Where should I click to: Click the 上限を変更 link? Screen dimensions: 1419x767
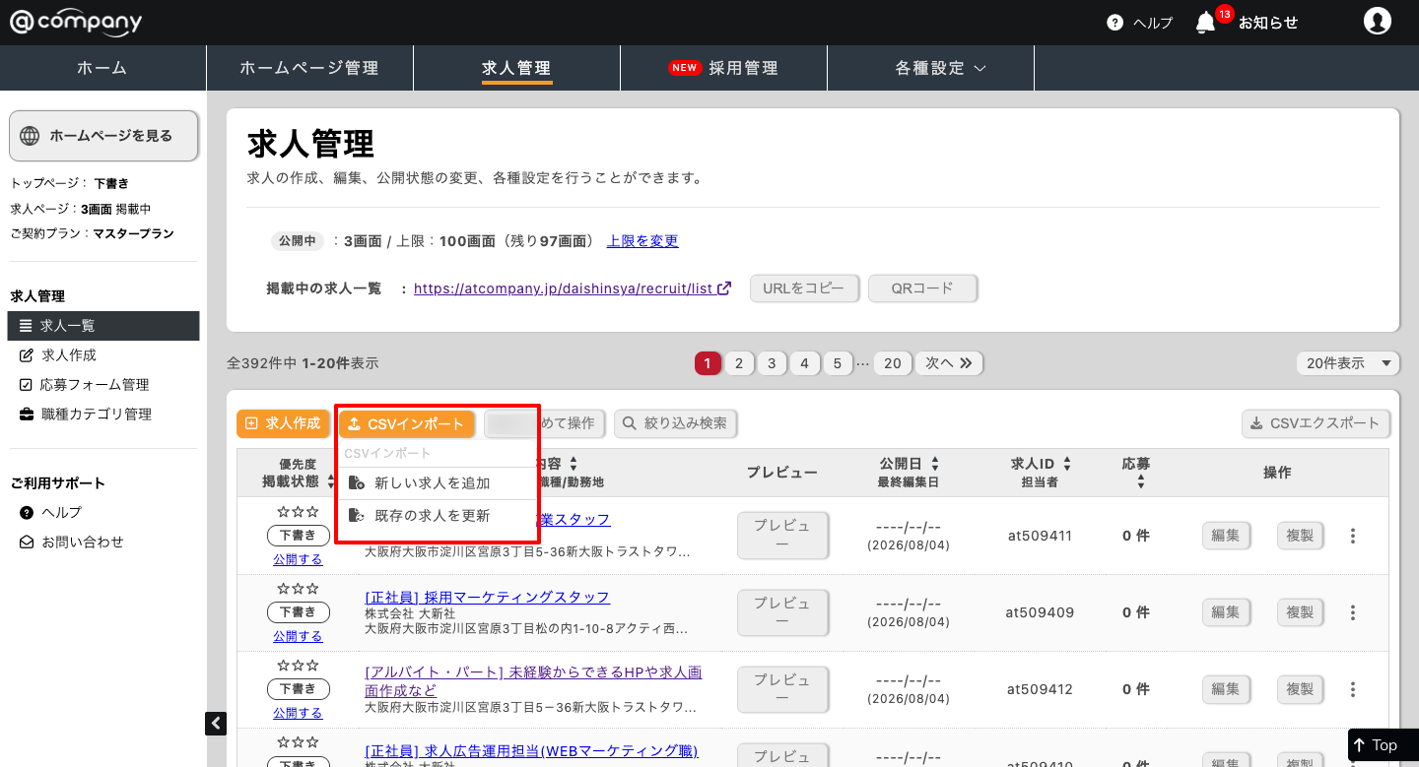click(x=642, y=241)
